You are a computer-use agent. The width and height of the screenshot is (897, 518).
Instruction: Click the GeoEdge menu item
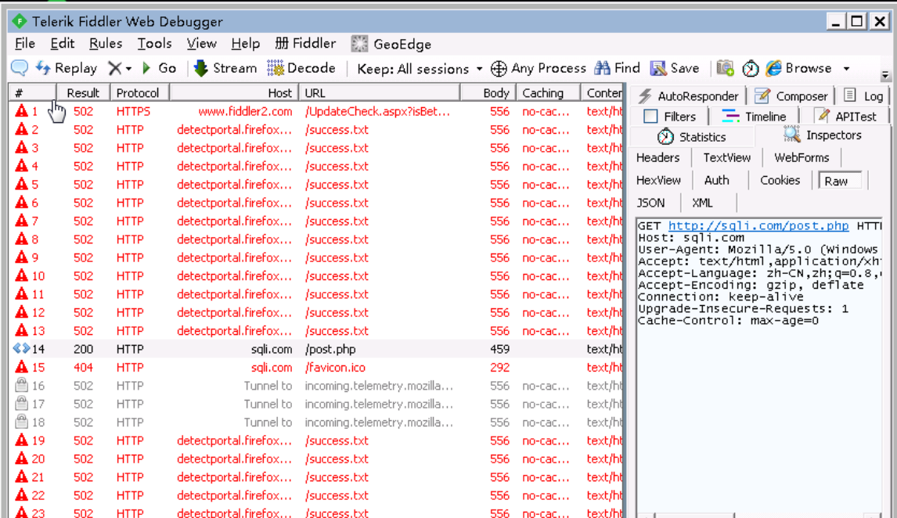pos(391,44)
